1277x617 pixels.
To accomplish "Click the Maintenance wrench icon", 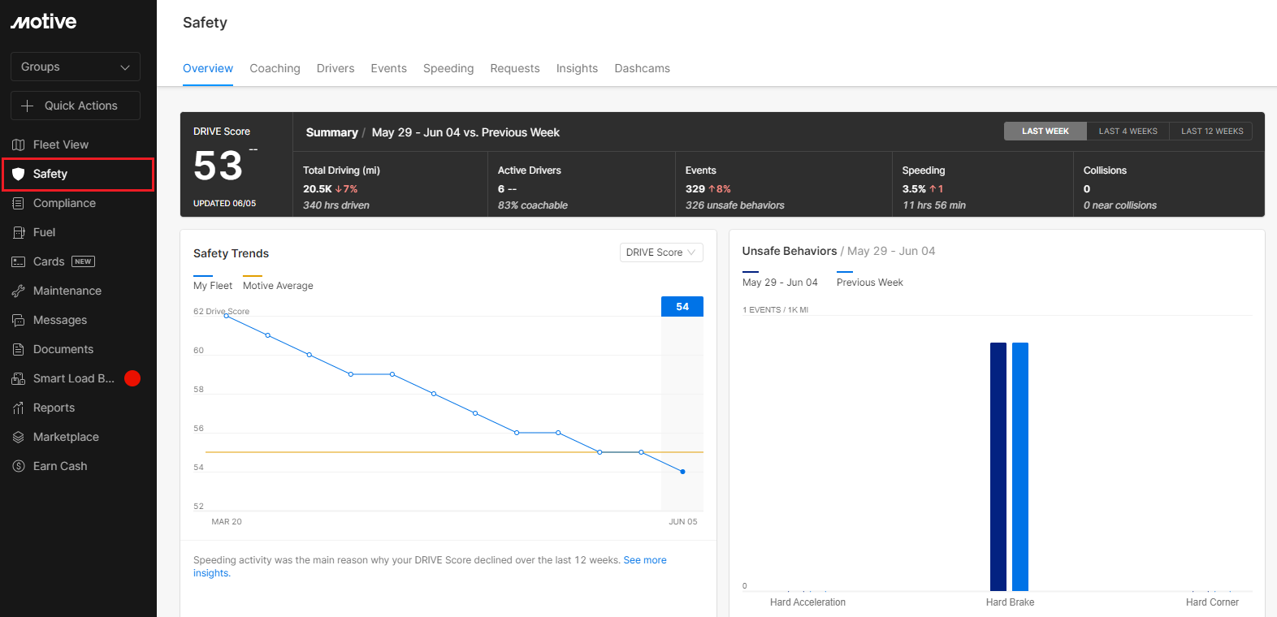I will pos(18,291).
